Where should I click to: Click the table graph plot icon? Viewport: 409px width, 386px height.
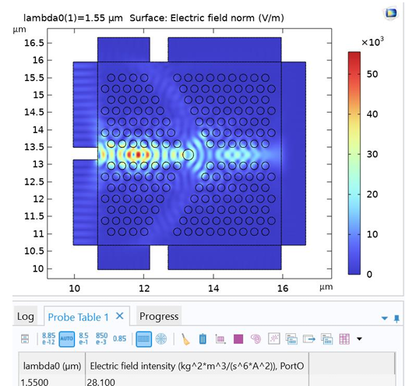click(220, 339)
